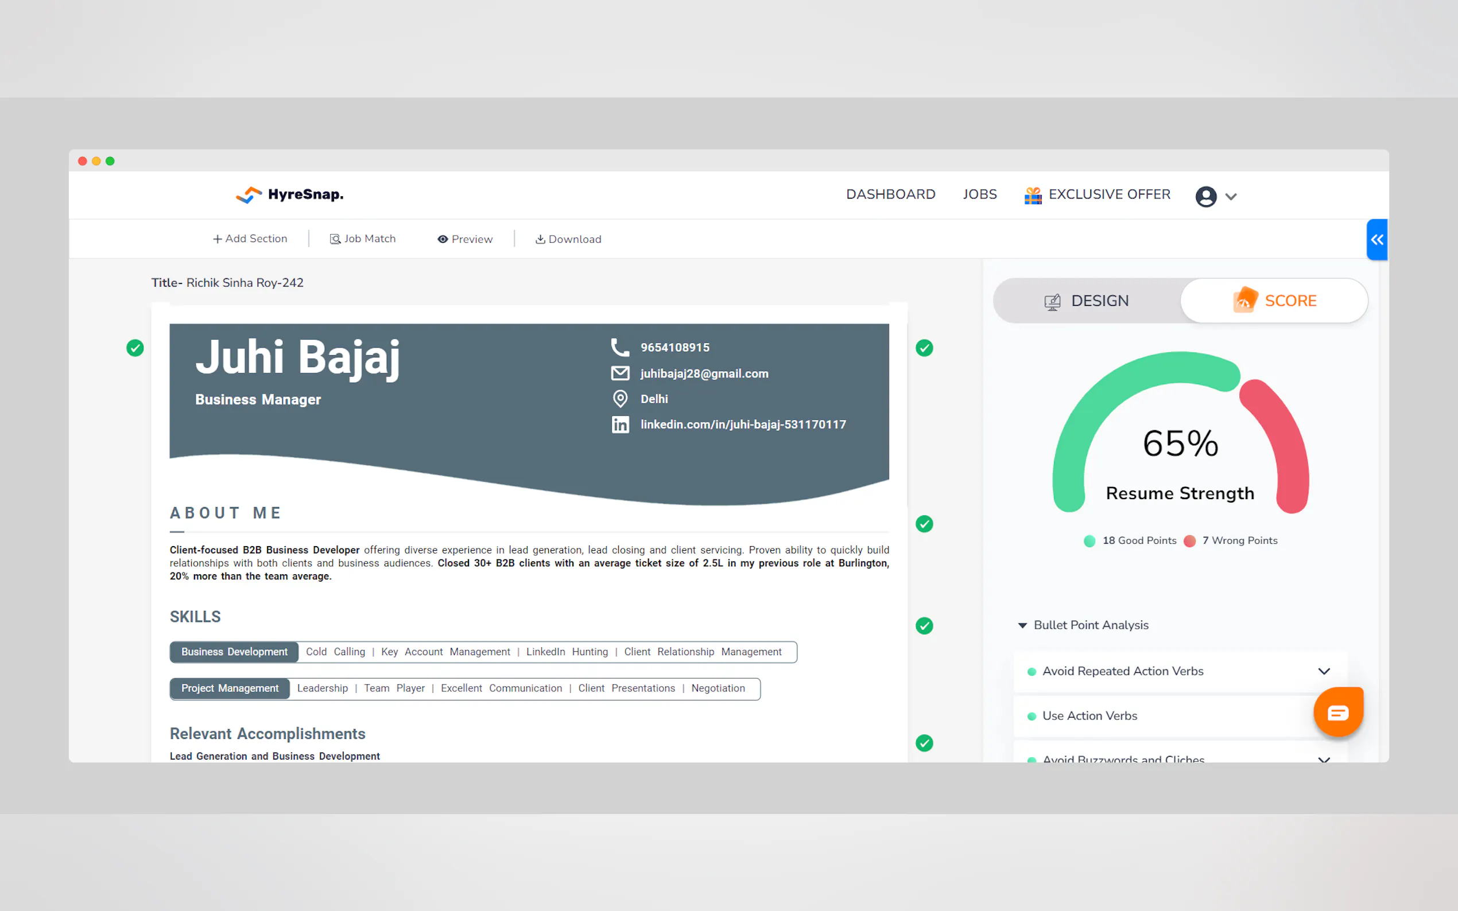Click the Business Development skill tag

pyautogui.click(x=234, y=652)
